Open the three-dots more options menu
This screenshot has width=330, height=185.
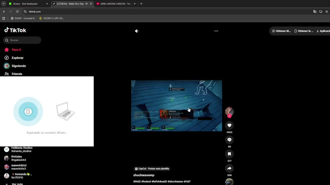point(216,31)
